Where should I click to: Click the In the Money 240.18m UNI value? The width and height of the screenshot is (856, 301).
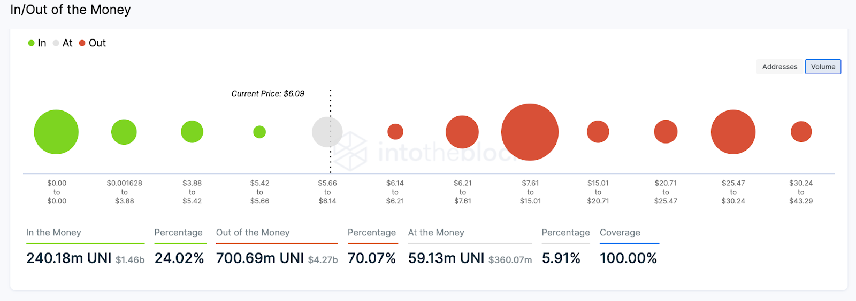pos(69,258)
